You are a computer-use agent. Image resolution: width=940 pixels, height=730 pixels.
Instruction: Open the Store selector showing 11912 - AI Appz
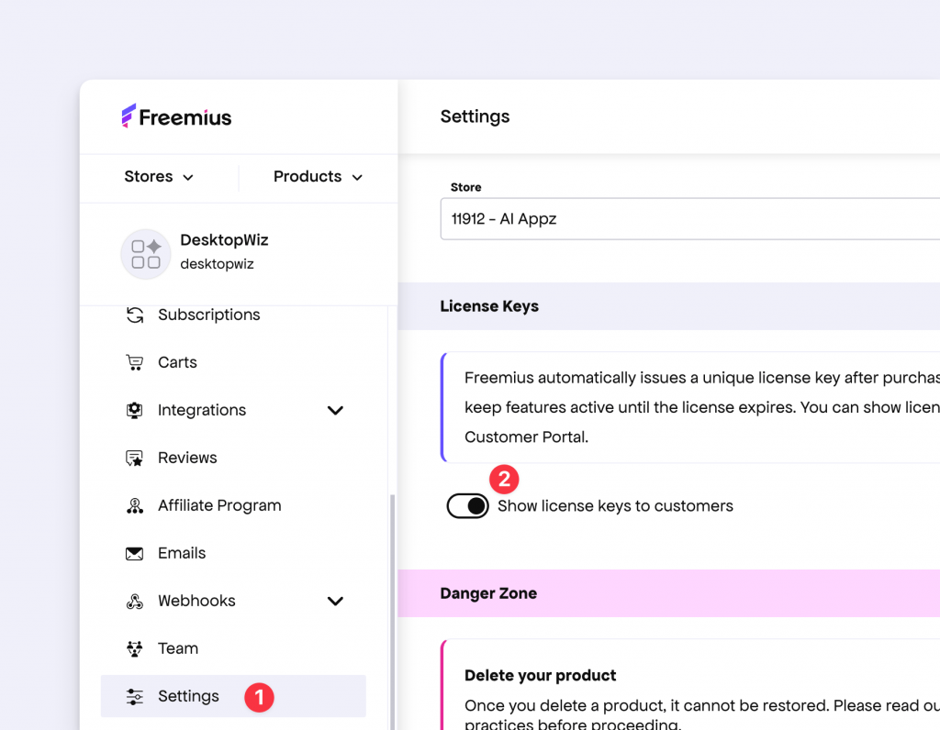[x=690, y=219]
